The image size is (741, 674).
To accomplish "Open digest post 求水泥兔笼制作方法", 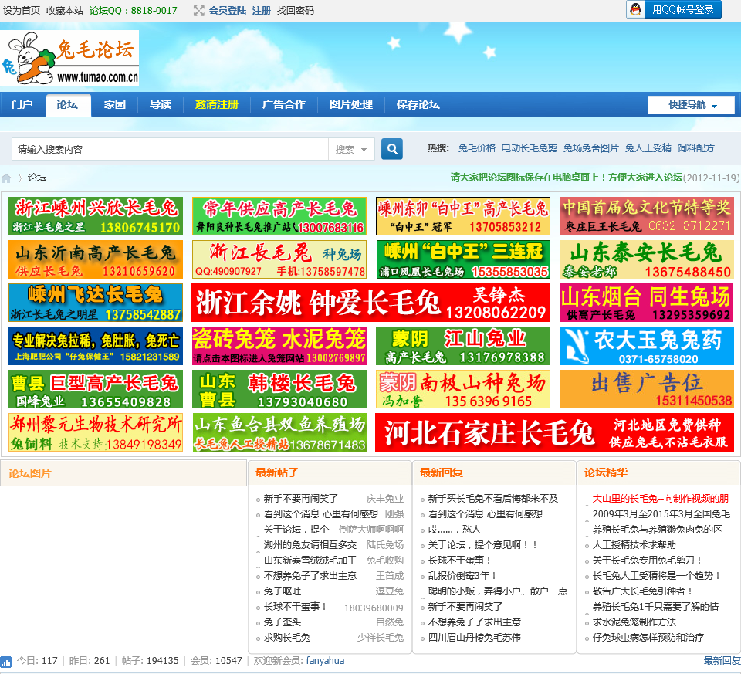I will coord(634,622).
